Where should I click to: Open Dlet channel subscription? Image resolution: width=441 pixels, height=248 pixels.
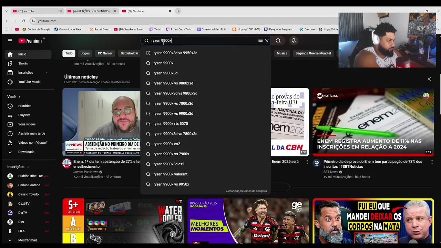(x=28, y=222)
